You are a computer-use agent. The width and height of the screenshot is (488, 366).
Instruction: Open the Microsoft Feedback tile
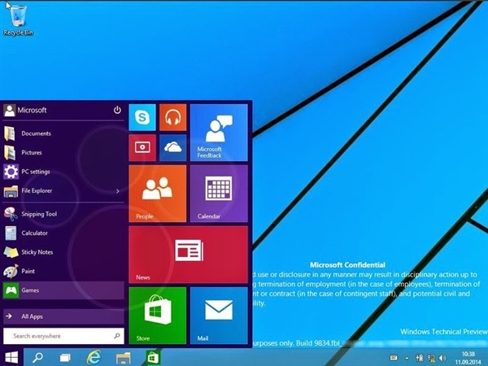[x=219, y=133]
